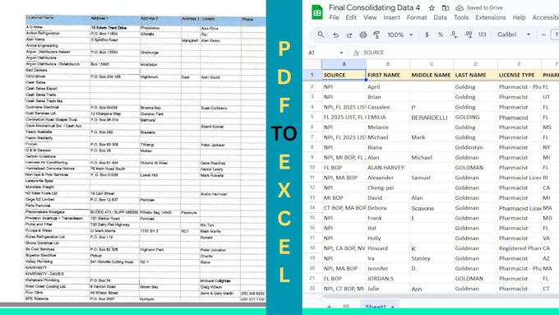559x315 pixels.
Task: Click the first name cell JORDAN S
Action: pos(388,278)
